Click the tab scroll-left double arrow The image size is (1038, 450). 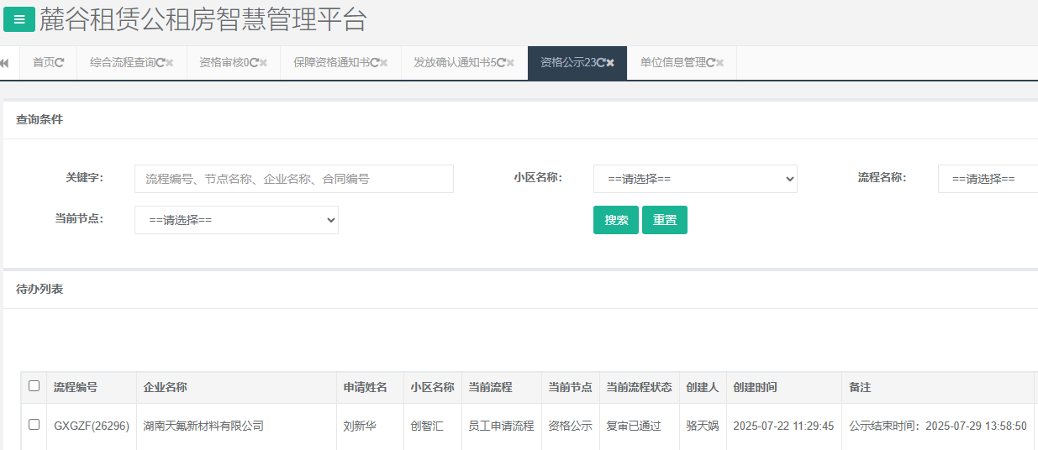pos(4,63)
